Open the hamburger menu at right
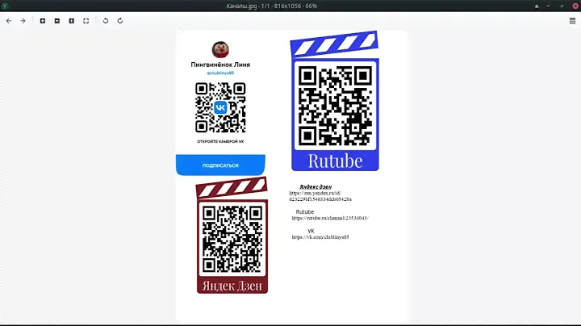This screenshot has width=581, height=326. [x=571, y=20]
